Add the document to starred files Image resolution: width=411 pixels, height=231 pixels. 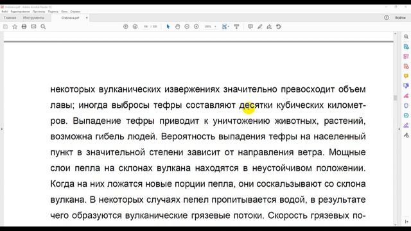point(15,26)
